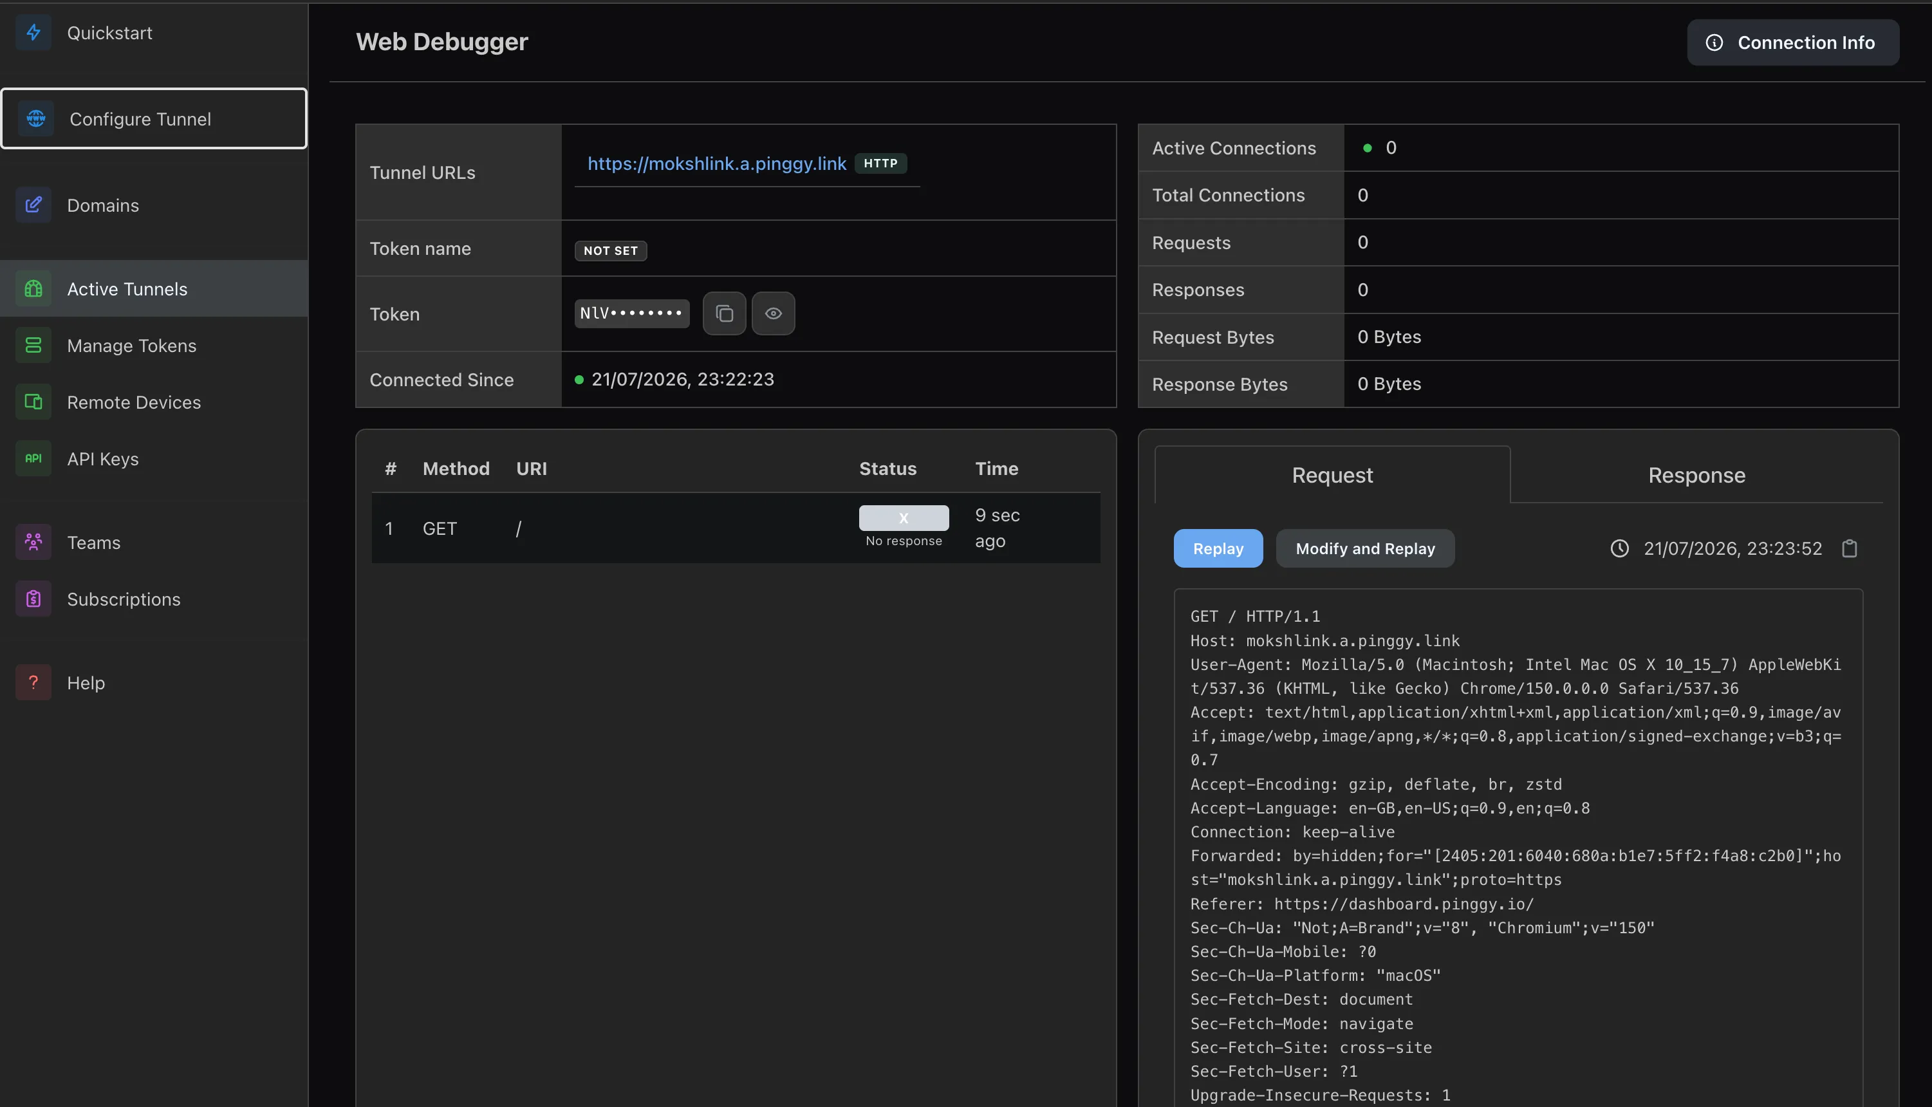Click the Total Connections label
Screen dimensions: 1932x1107
1228,196
